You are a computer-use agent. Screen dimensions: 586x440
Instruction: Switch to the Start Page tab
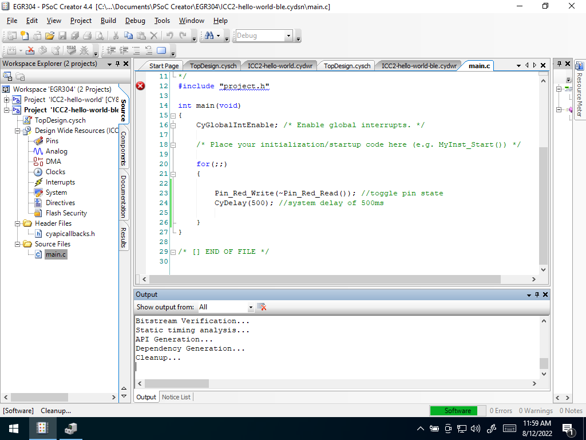coord(164,66)
